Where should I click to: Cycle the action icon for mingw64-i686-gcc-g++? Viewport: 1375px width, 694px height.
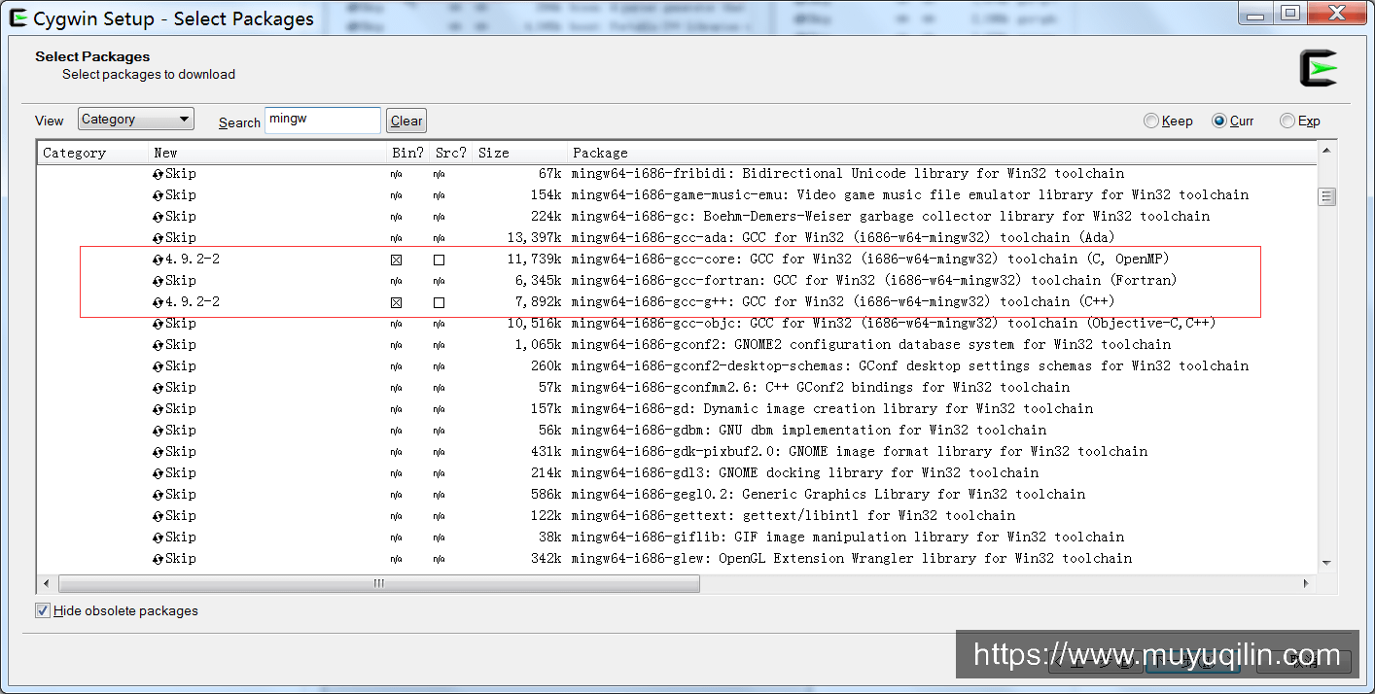(x=158, y=302)
